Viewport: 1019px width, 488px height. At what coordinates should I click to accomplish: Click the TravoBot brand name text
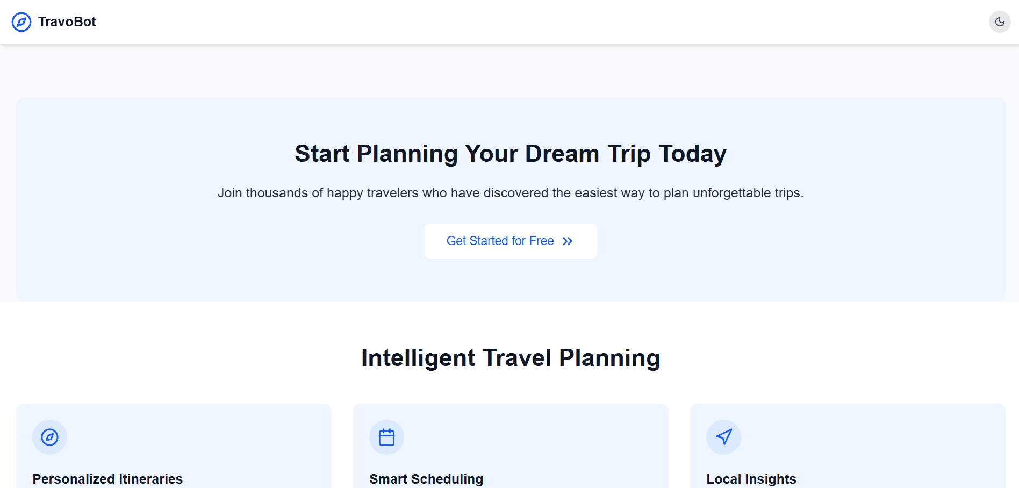67,22
